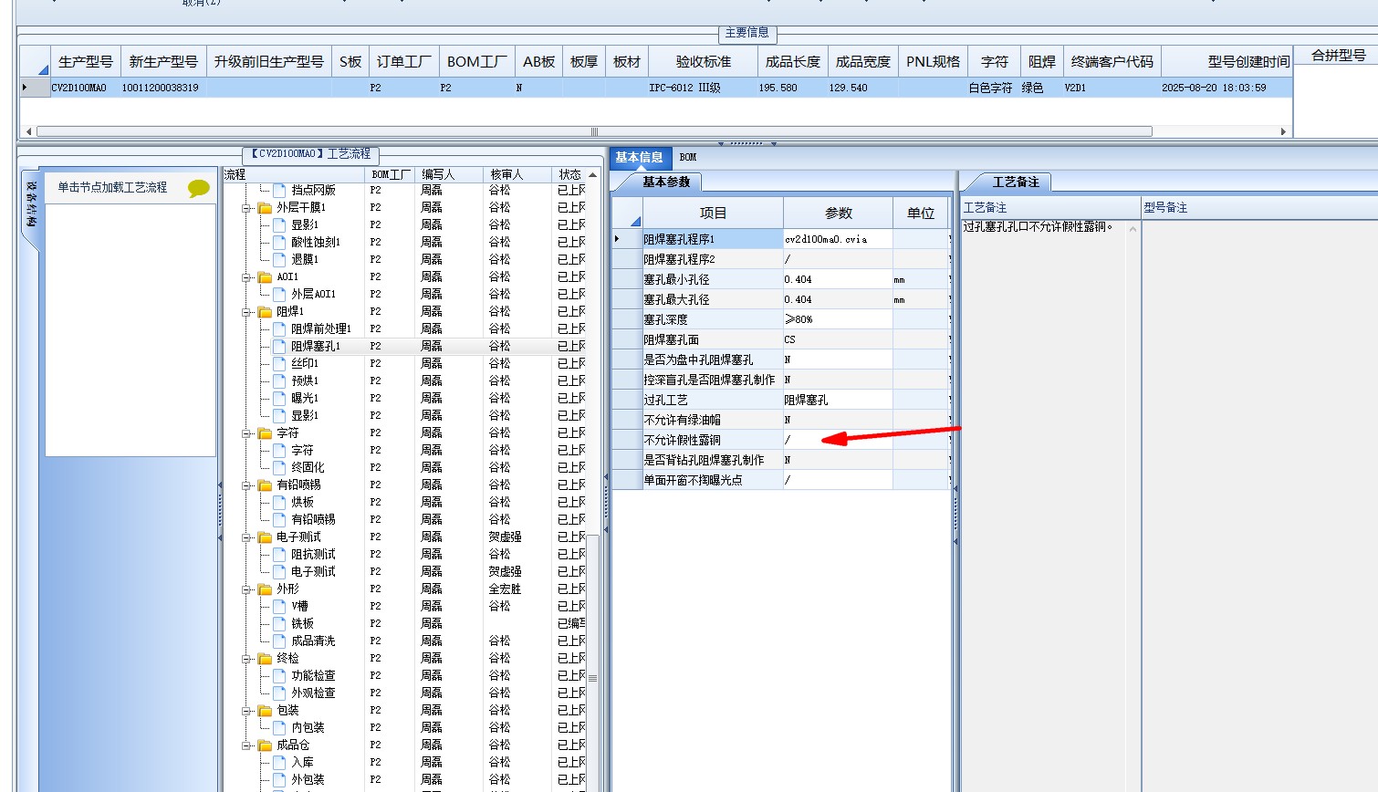
Task: Click the CS value of 阻焊塞孔面
Action: 838,339
